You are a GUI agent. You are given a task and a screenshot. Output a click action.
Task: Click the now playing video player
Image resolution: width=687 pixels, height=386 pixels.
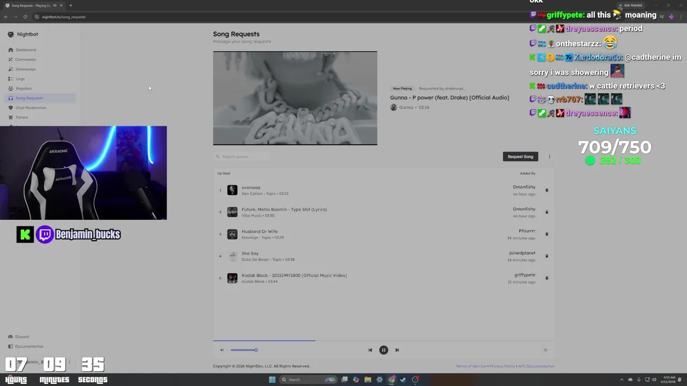[295, 98]
